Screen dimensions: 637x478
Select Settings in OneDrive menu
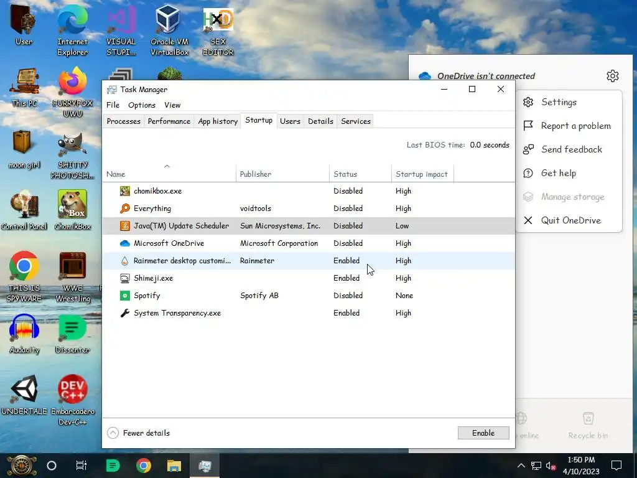pos(569,102)
